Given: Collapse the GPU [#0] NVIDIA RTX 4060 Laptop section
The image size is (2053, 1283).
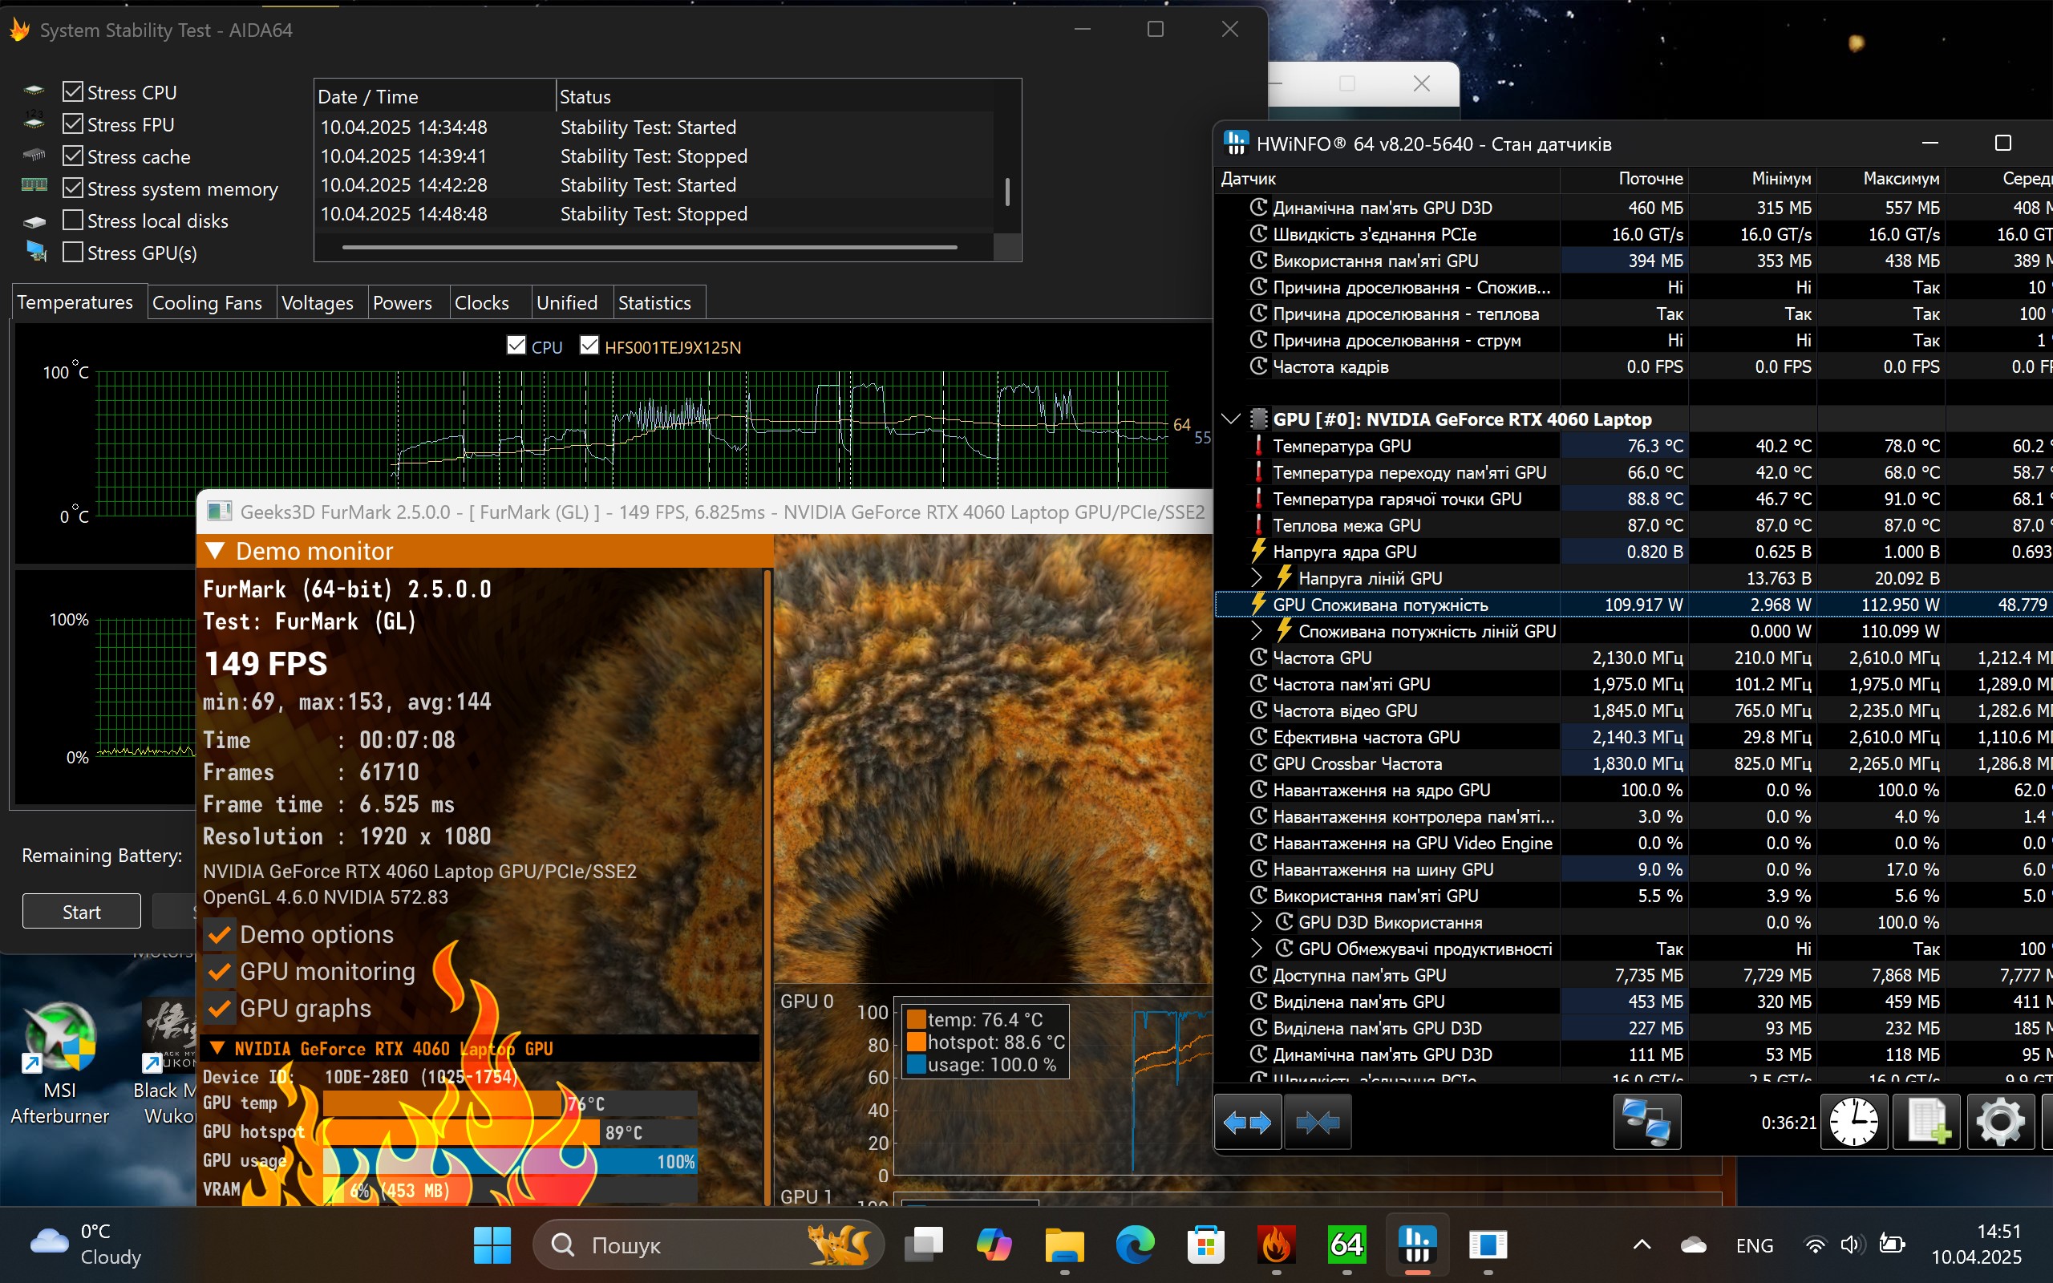Looking at the screenshot, I should click(1232, 418).
